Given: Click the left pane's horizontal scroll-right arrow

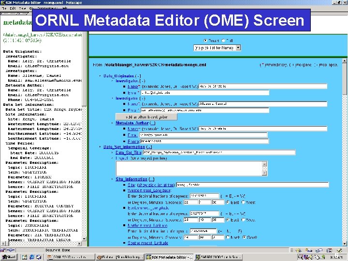Looking at the screenshot, I should coord(79,244).
